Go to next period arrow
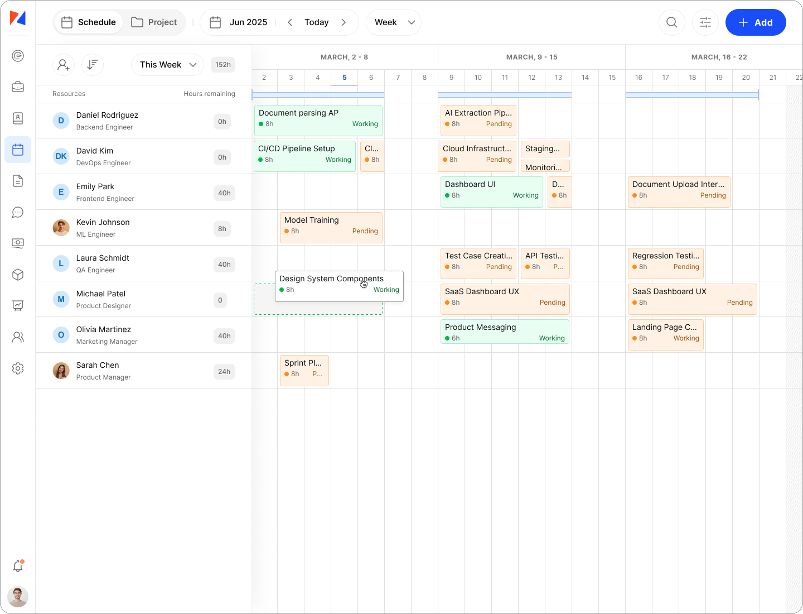 click(x=344, y=22)
